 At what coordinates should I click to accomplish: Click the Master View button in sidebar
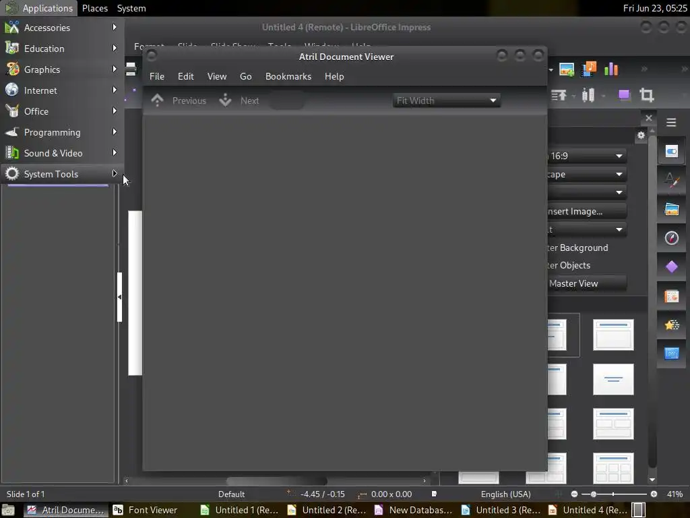tap(588, 283)
